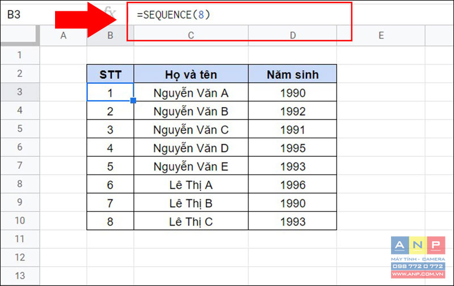
Task: Select the cell containing Lê Thị B
Action: pos(191,203)
